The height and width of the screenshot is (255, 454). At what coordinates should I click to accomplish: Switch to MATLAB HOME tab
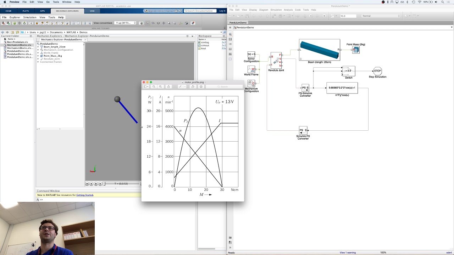[x=9, y=11]
